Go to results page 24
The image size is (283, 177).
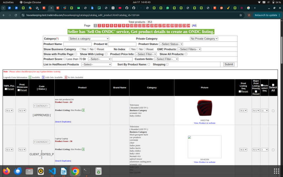[188, 26]
